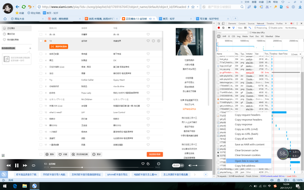Open DevTools three-dot menu

(297, 23)
